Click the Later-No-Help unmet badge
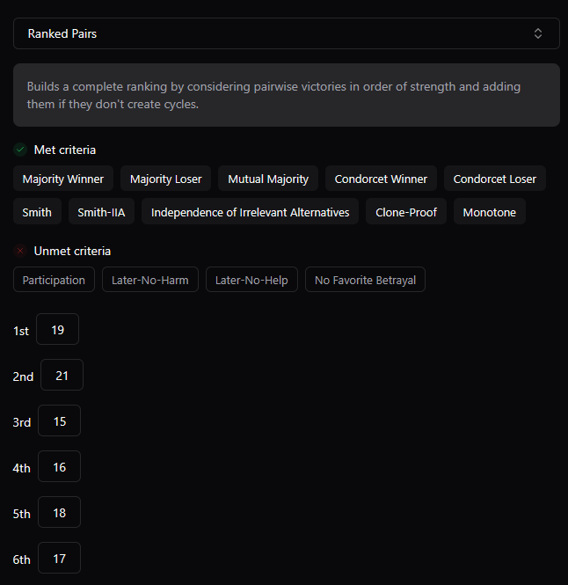This screenshot has width=568, height=585. click(x=251, y=280)
